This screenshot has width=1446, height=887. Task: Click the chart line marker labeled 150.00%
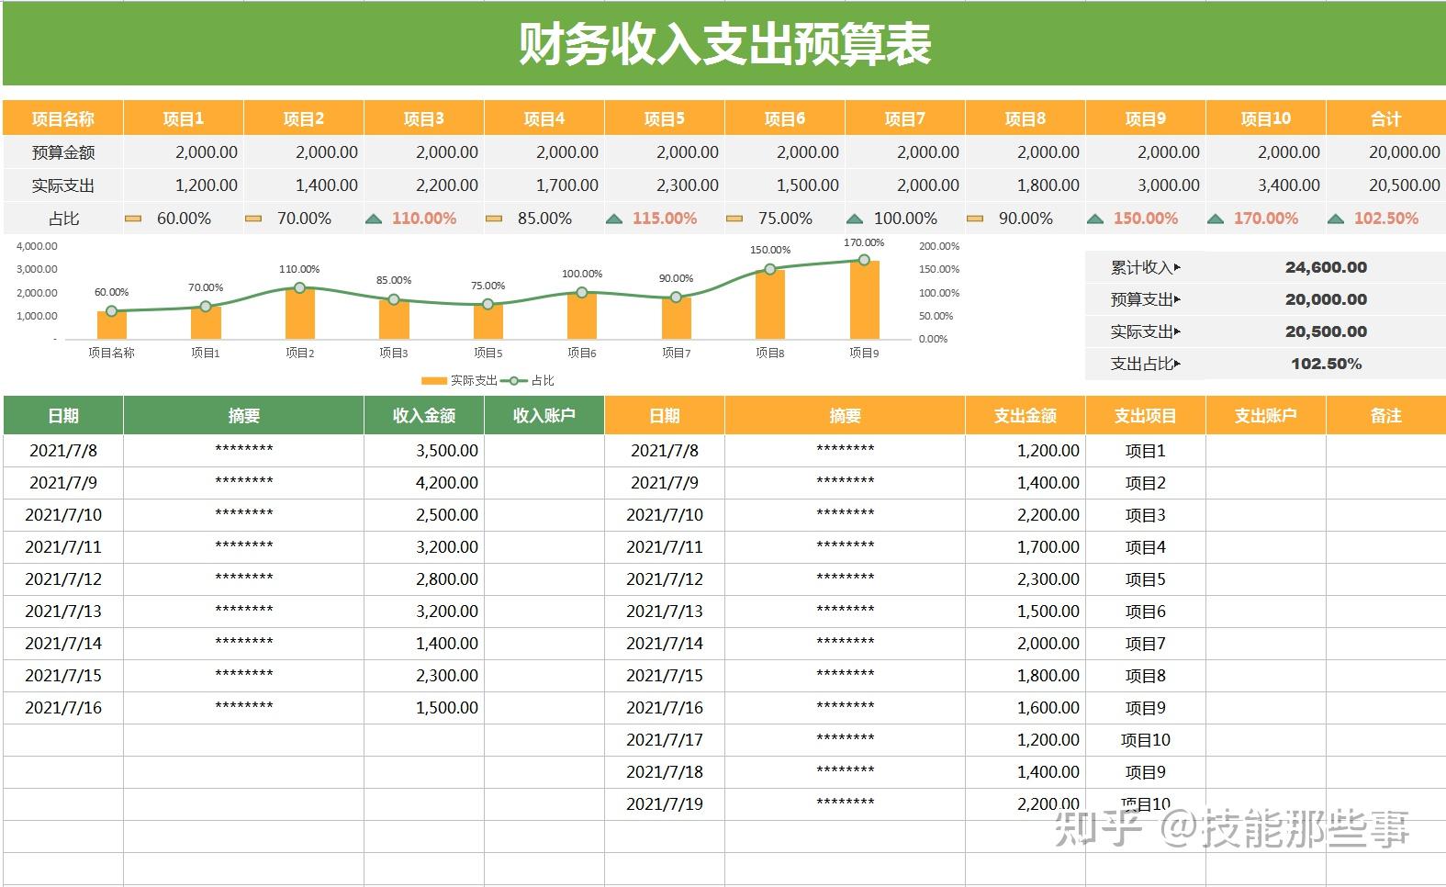pyautogui.click(x=770, y=269)
